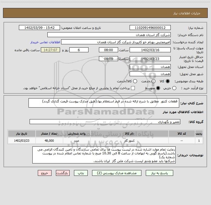
Task: Click buyer name field شرکت گاز استان همدان
Action: (109, 35)
